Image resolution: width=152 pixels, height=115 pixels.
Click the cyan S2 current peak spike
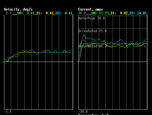point(84,35)
